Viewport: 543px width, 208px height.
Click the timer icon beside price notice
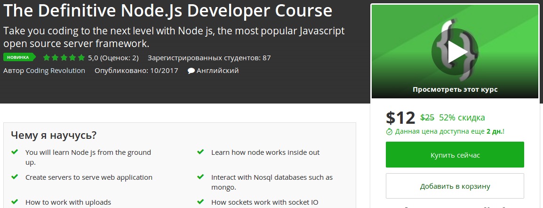coord(390,132)
